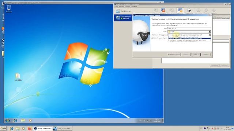This screenshot has height=131, width=234.
Task: Click the Сделать (take snapshot) toolbar icon
Action: (x=156, y=11)
